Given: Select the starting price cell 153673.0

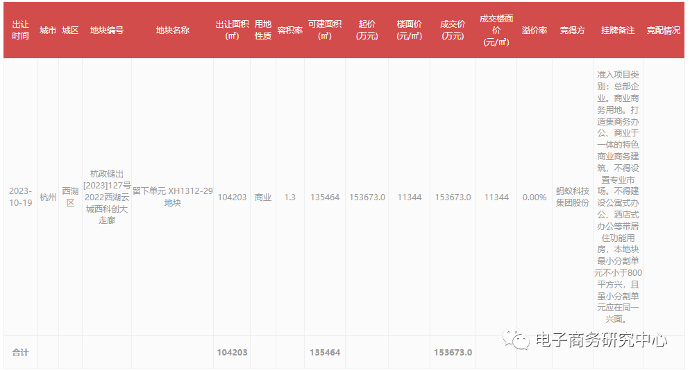Looking at the screenshot, I should [367, 197].
